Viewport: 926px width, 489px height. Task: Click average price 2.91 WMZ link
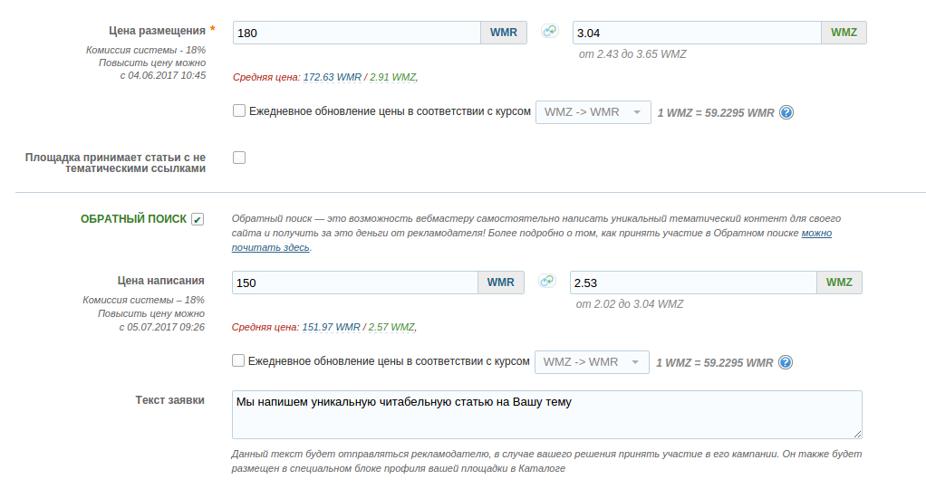click(x=392, y=77)
